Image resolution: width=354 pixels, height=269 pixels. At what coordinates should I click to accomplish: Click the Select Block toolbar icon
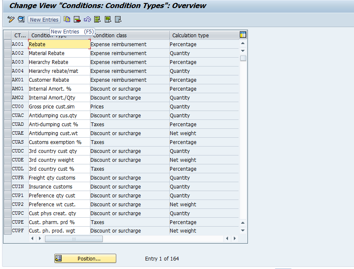[108, 19]
